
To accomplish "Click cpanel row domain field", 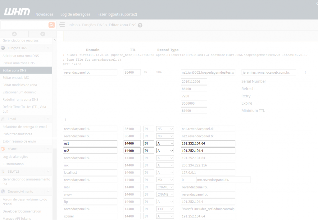I will coord(90,216).
